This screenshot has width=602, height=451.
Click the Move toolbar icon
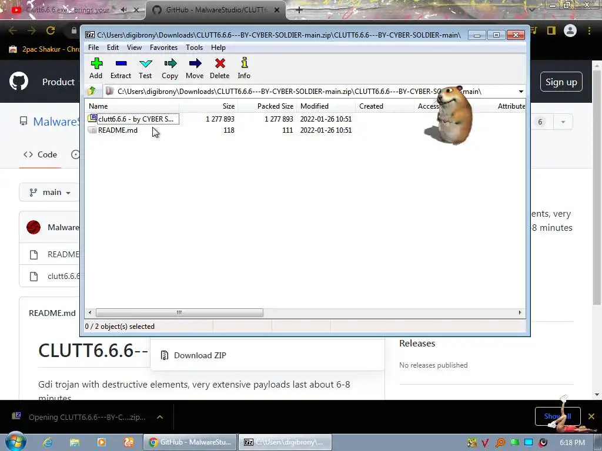[x=195, y=68]
